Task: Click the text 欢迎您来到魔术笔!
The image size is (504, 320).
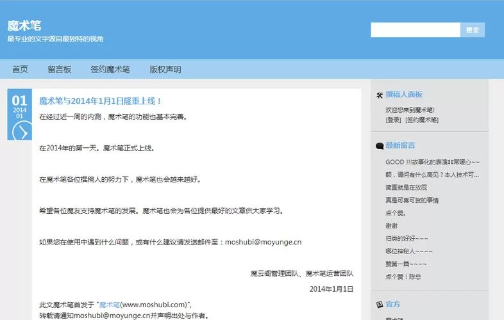Action: click(x=410, y=110)
